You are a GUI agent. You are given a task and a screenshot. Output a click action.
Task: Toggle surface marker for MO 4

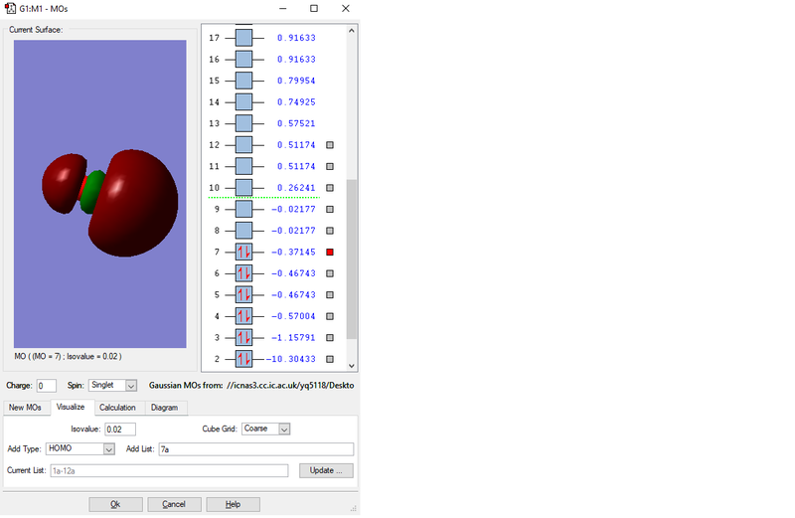[330, 316]
